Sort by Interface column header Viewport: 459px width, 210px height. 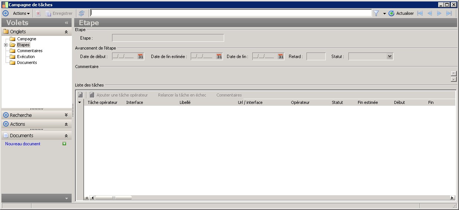134,102
